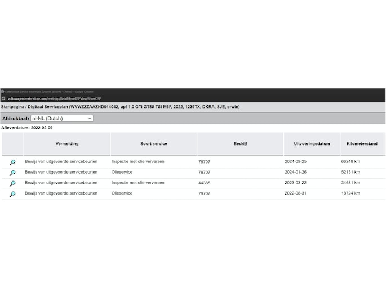Click the Chrome globe icon in title bar
This screenshot has height=289, width=386.
pos(3,92)
